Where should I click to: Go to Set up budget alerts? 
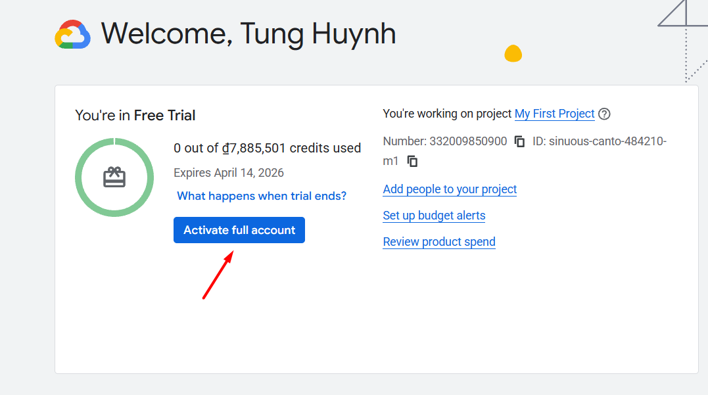click(434, 216)
